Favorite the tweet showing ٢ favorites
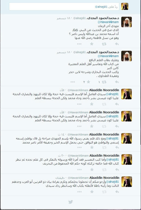The image size is (141, 210). (88, 82)
